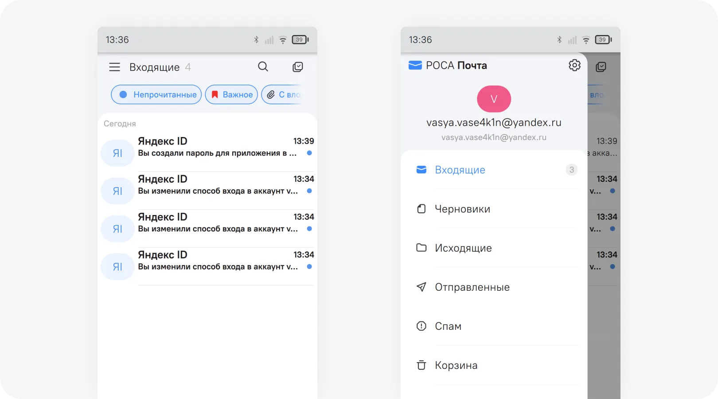718x399 pixels.
Task: Open settings gear in РОСА Почта drawer
Action: 574,65
